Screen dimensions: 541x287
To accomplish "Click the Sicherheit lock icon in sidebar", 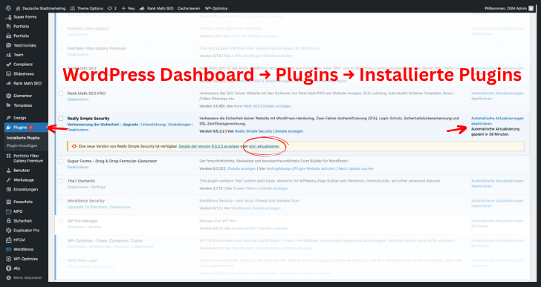I will [8, 221].
